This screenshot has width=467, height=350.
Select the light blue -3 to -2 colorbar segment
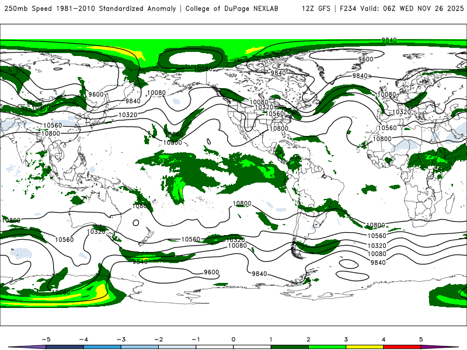140,347
